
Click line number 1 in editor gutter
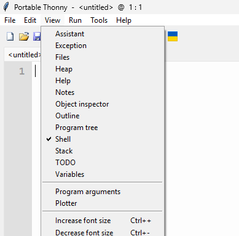point(22,71)
